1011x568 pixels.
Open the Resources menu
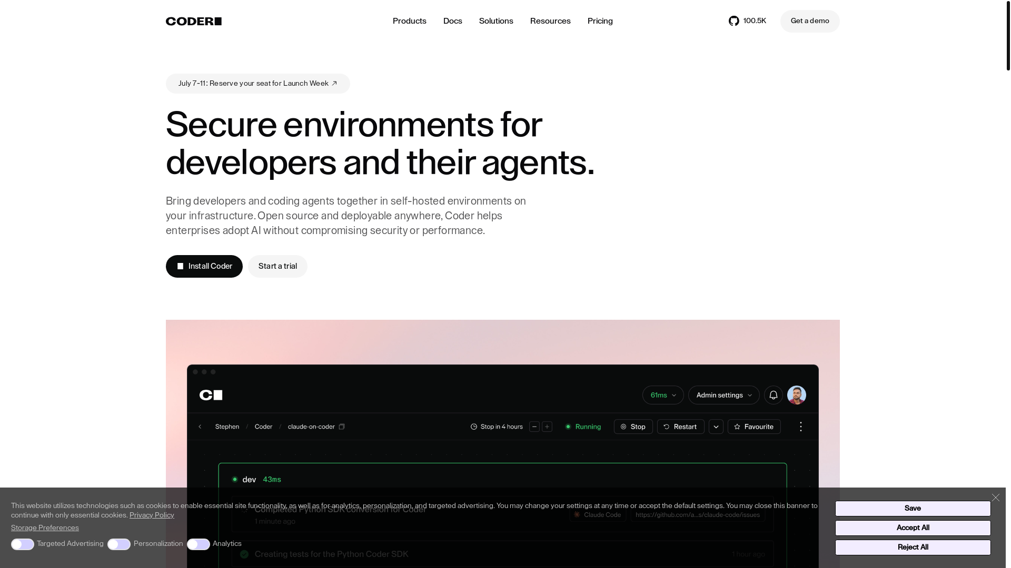(550, 21)
